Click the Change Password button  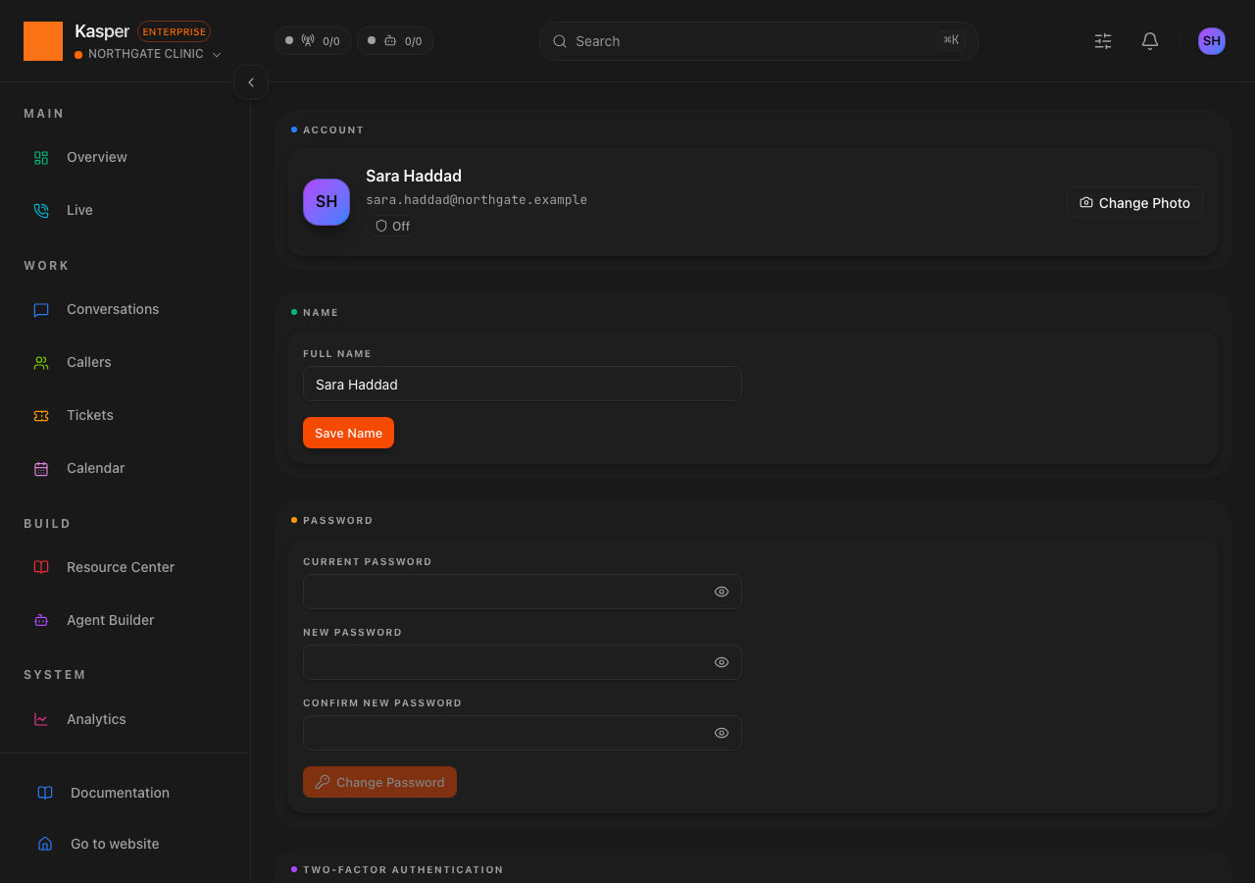(379, 782)
